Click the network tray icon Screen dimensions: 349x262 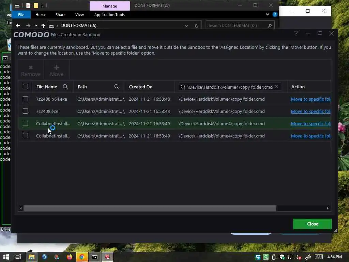point(290,257)
